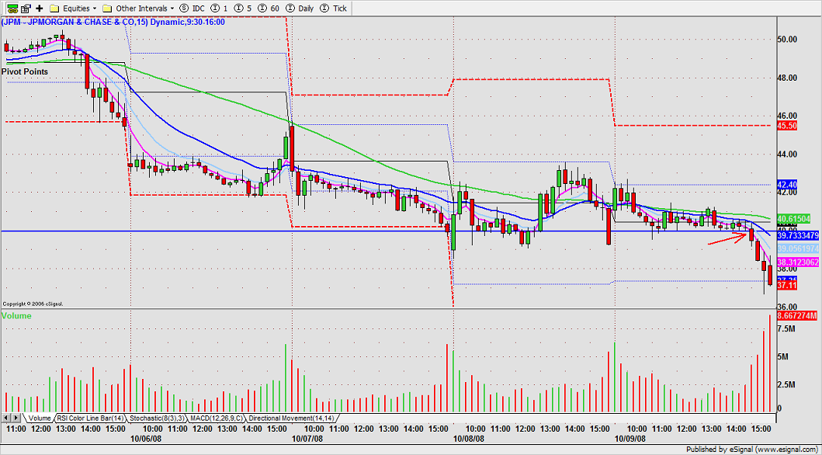Click the light blue 39.0561974 marker
Screen dimensions: 822x455
[x=797, y=248]
